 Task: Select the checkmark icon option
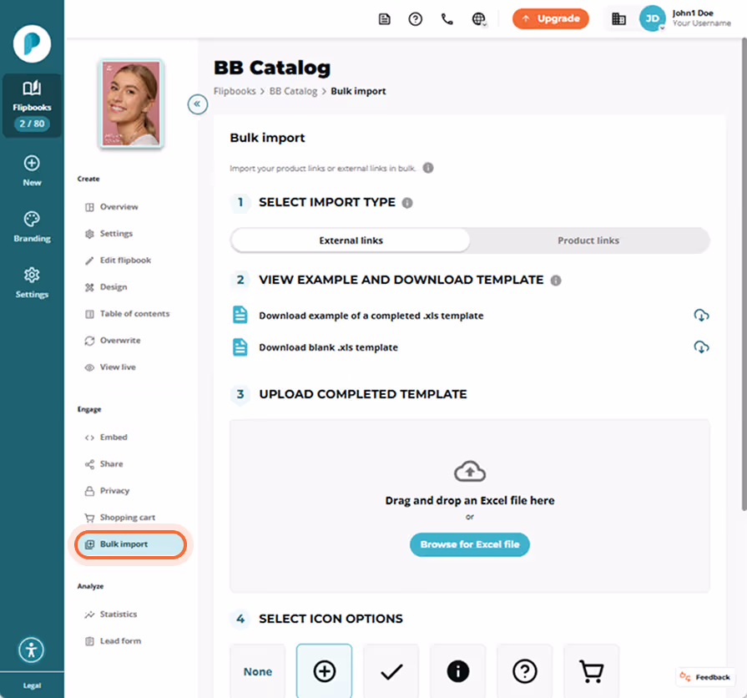click(391, 671)
